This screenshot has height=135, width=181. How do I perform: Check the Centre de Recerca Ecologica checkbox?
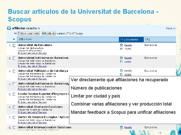pyautogui.click(x=14, y=117)
